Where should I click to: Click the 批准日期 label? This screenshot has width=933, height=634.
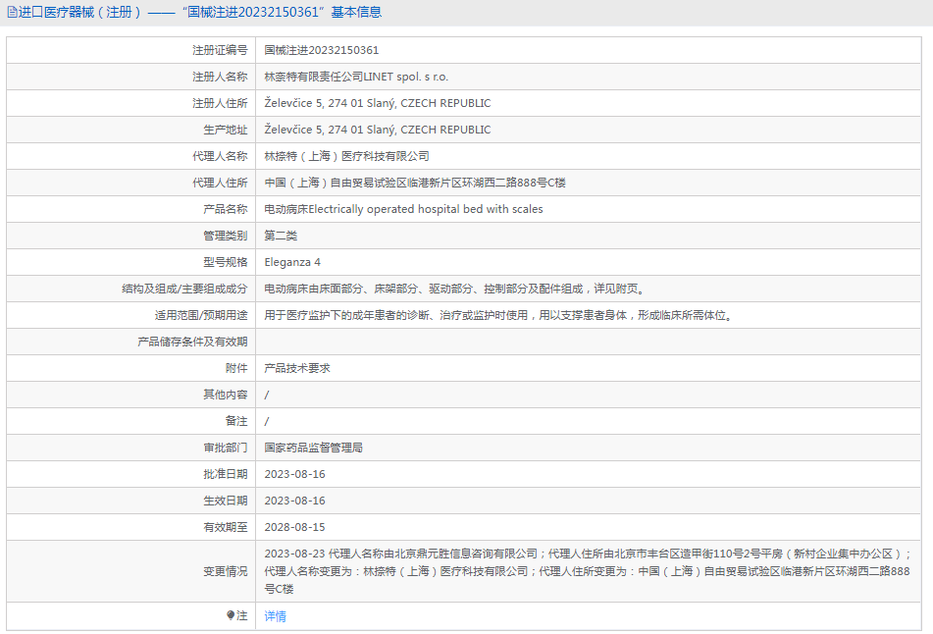[x=225, y=474]
